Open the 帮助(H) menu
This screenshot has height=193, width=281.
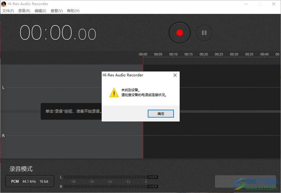73,11
